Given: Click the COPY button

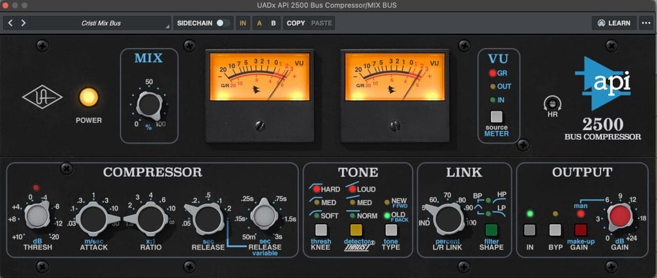Looking at the screenshot, I should coord(296,23).
